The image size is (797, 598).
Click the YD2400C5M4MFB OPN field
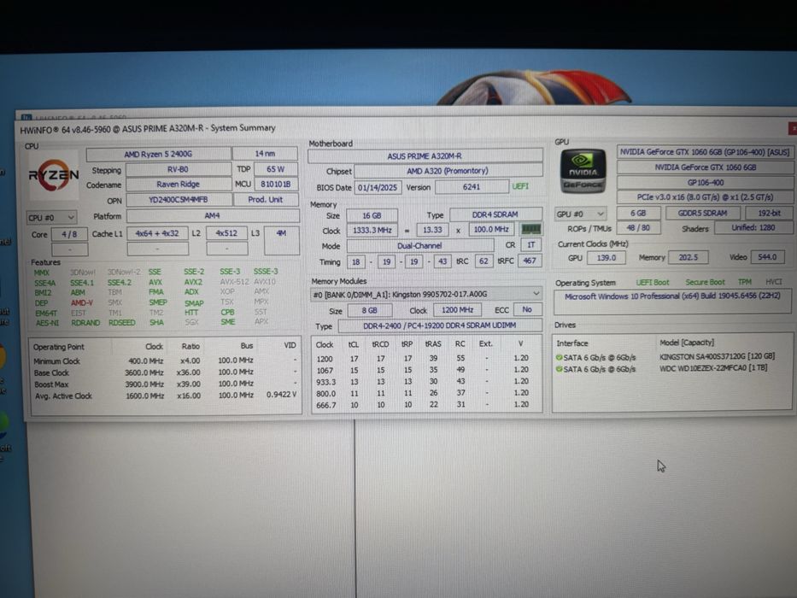[x=179, y=200]
